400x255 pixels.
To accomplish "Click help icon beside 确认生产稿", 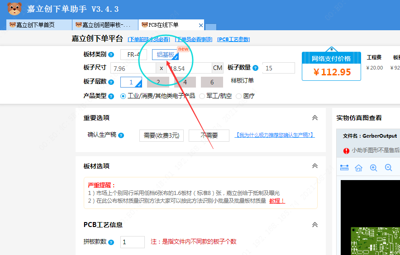I will pos(121,135).
